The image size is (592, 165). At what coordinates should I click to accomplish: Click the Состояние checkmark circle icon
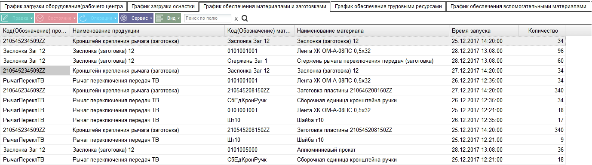40,18
